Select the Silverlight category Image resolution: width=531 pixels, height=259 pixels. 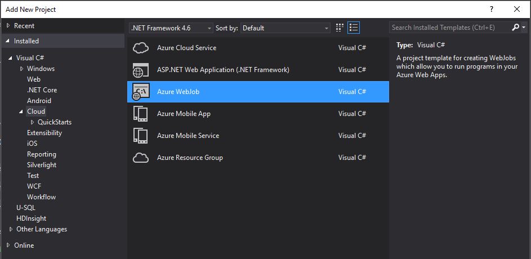42,165
